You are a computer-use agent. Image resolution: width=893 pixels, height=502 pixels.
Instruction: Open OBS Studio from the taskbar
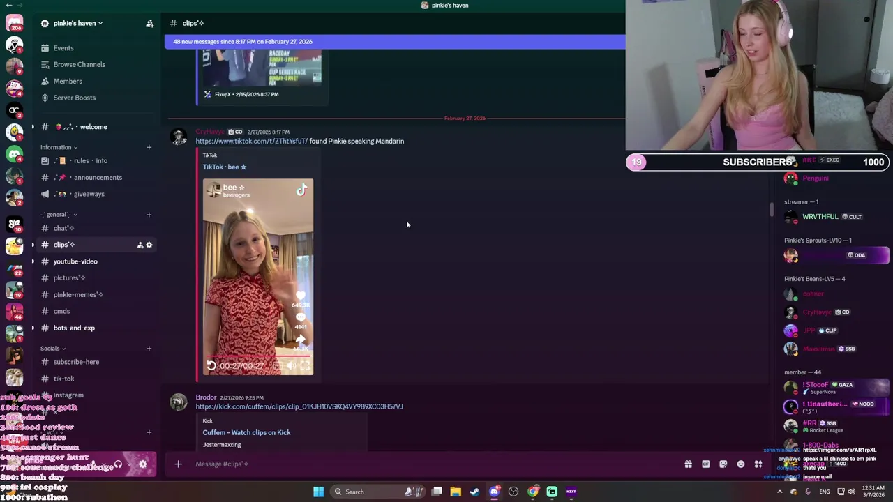tap(513, 492)
